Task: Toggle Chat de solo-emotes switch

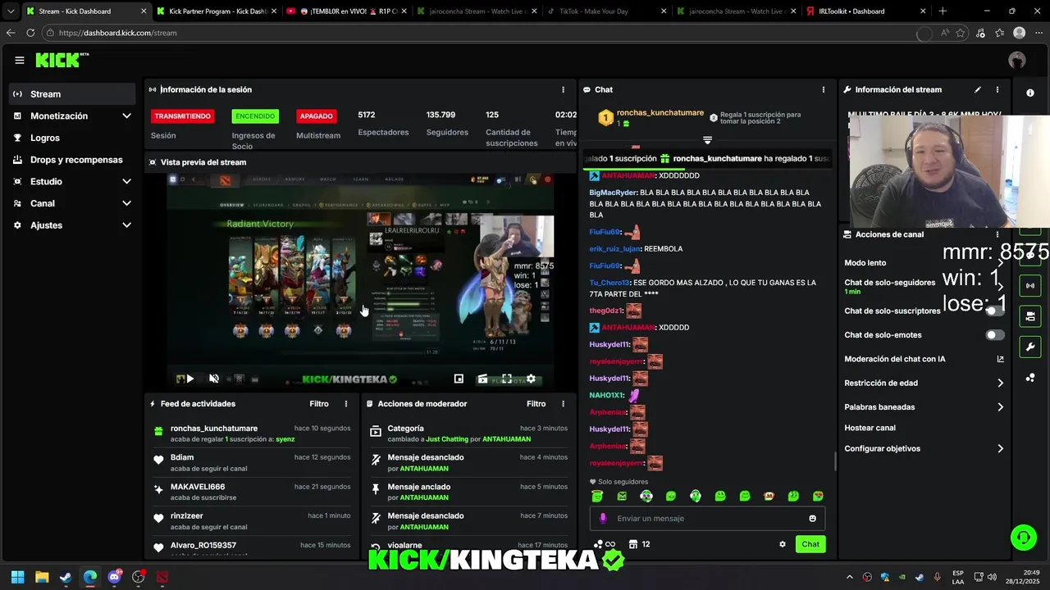Action: tap(994, 335)
